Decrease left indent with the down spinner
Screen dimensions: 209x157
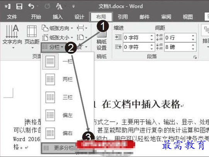pyautogui.click(x=151, y=40)
